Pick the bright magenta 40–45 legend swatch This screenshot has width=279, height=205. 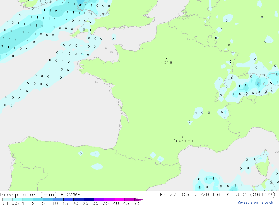pos(119,199)
